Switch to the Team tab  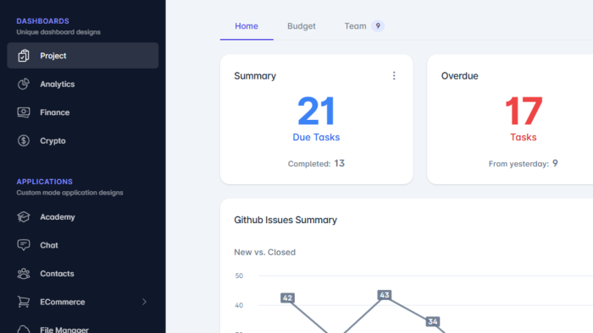355,26
